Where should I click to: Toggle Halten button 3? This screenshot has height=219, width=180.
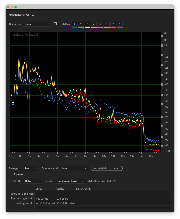tap(87, 24)
